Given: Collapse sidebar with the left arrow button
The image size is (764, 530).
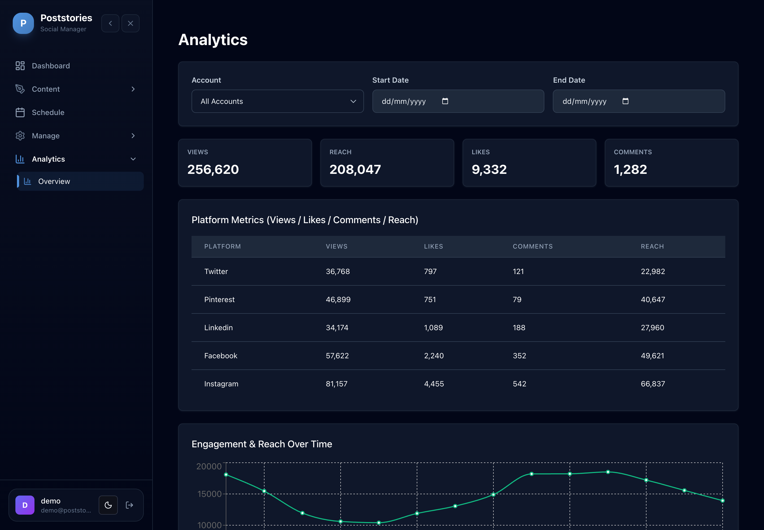Looking at the screenshot, I should click(110, 23).
